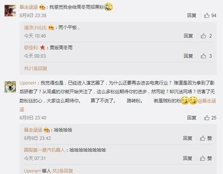Reply to UponeH's long comment
223x174 pixels.
tap(192, 118)
